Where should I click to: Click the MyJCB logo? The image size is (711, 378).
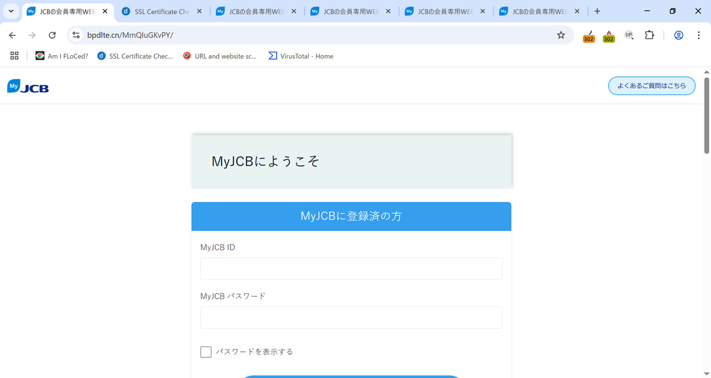(28, 87)
